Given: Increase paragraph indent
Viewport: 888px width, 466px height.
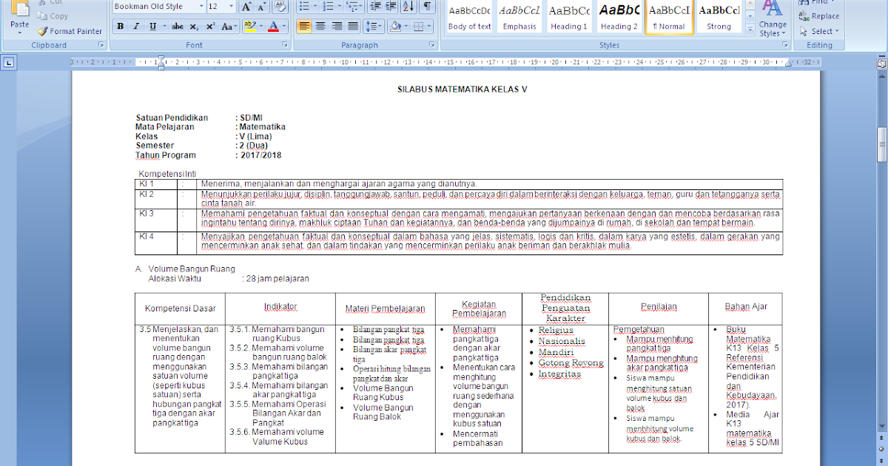Looking at the screenshot, I should [x=391, y=7].
